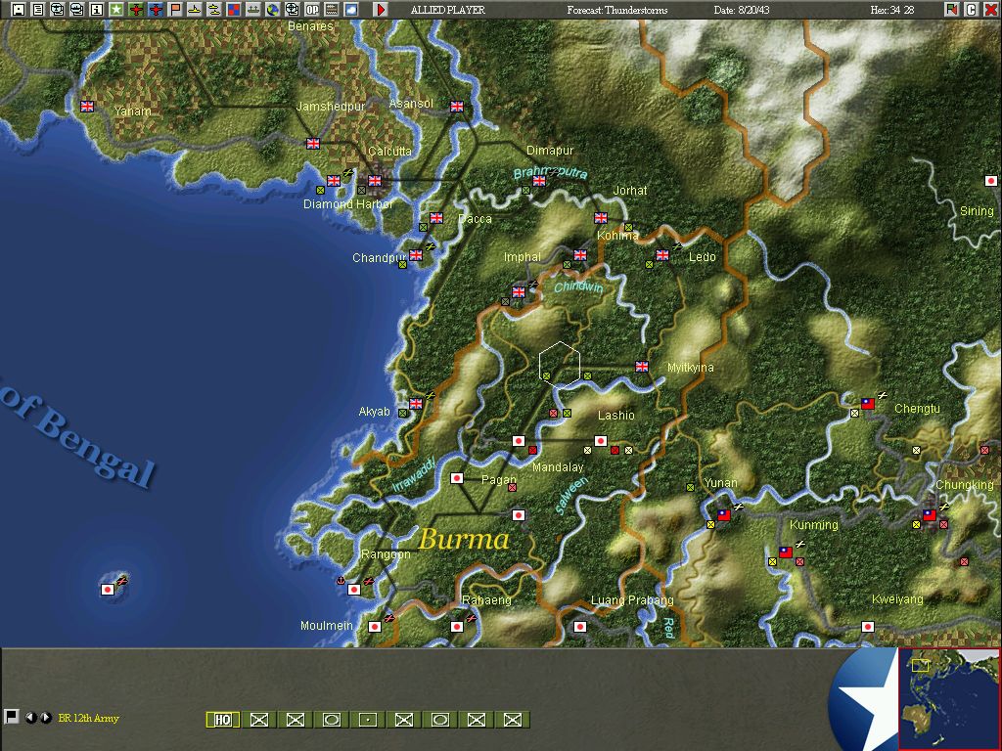Image resolution: width=1002 pixels, height=751 pixels.
Task: Select the Japanese flag below Rahaeng
Action: (457, 627)
